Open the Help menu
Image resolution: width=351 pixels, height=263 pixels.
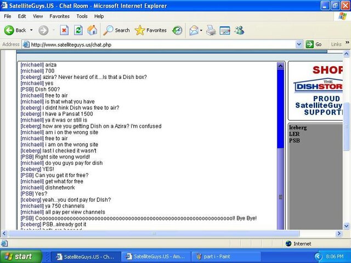coord(99,16)
